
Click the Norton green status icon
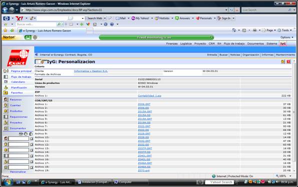tap(28, 37)
